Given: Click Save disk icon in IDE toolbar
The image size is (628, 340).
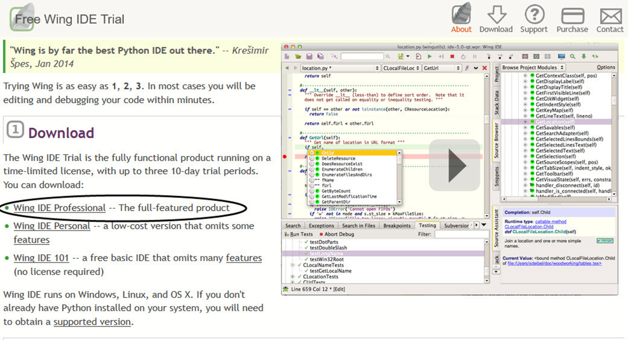Looking at the screenshot, I should coord(309,56).
